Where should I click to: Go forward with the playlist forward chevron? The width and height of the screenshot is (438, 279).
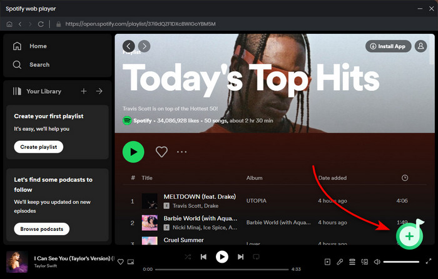[x=144, y=46]
